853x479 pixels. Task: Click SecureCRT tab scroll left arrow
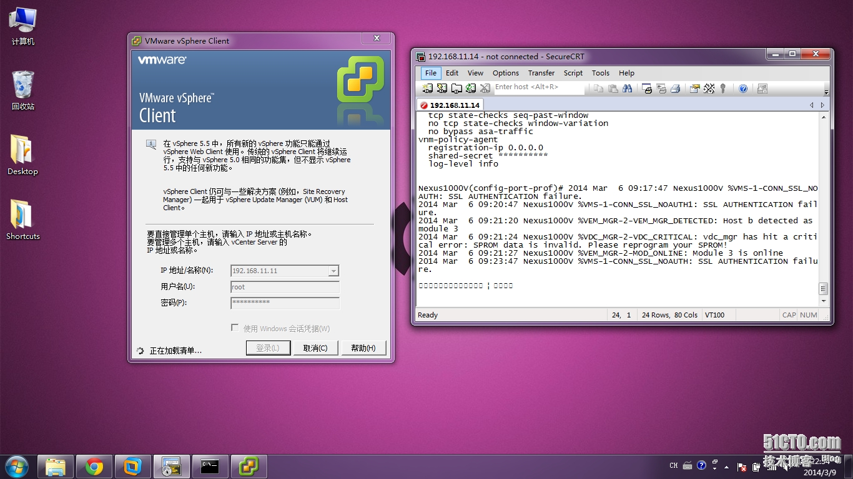click(811, 105)
